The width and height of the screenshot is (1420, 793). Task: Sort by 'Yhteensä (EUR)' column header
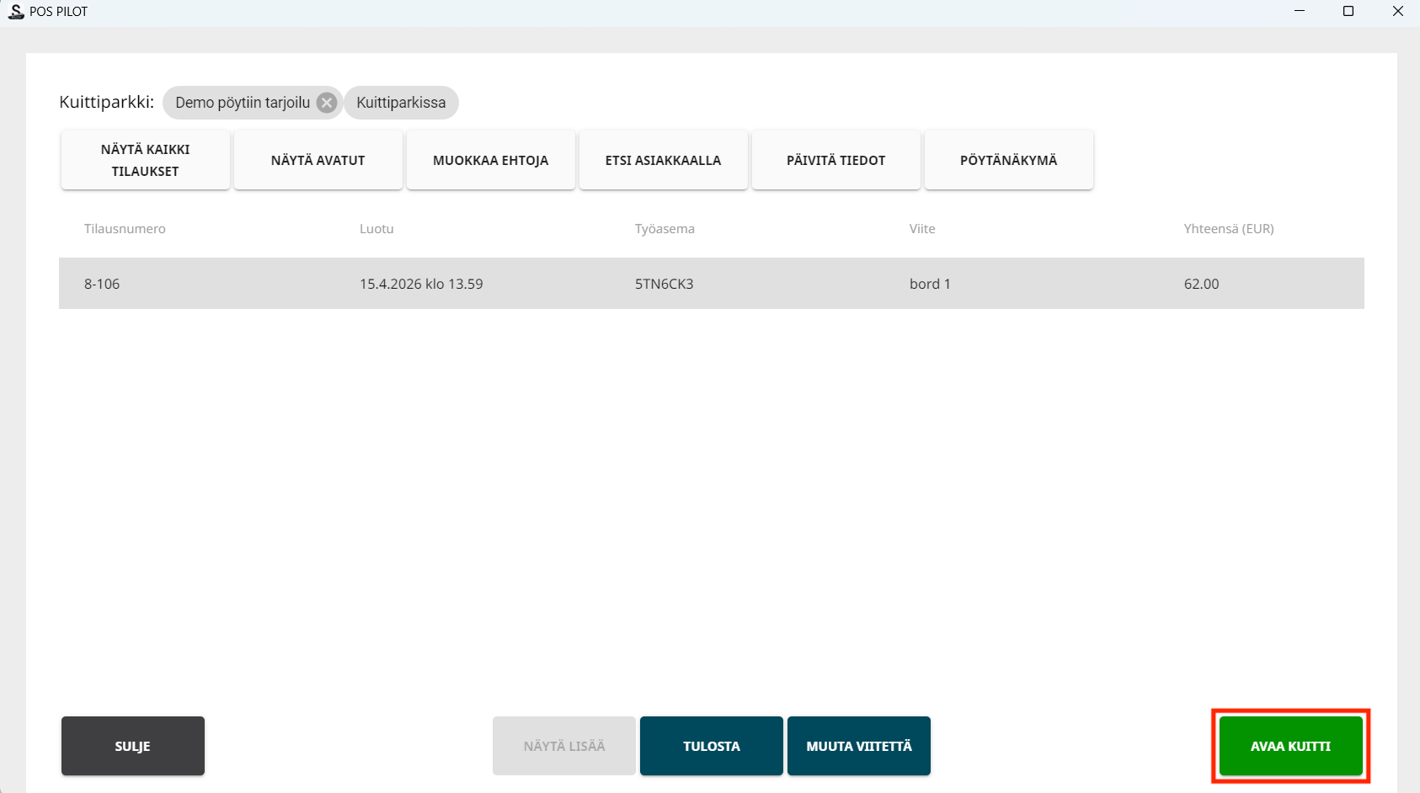click(x=1229, y=229)
